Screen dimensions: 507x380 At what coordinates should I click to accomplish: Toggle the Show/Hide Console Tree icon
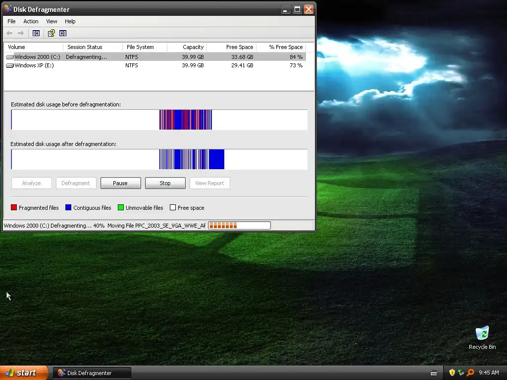pos(36,33)
